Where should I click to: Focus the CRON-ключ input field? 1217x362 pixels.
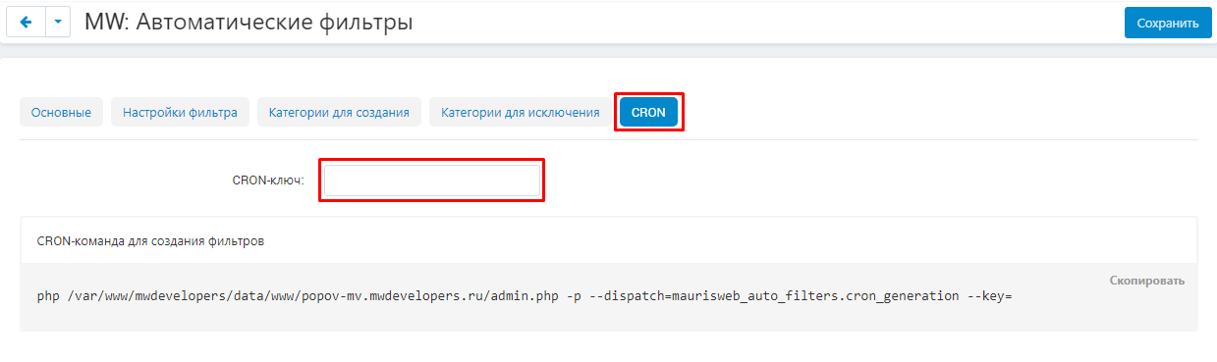click(432, 181)
